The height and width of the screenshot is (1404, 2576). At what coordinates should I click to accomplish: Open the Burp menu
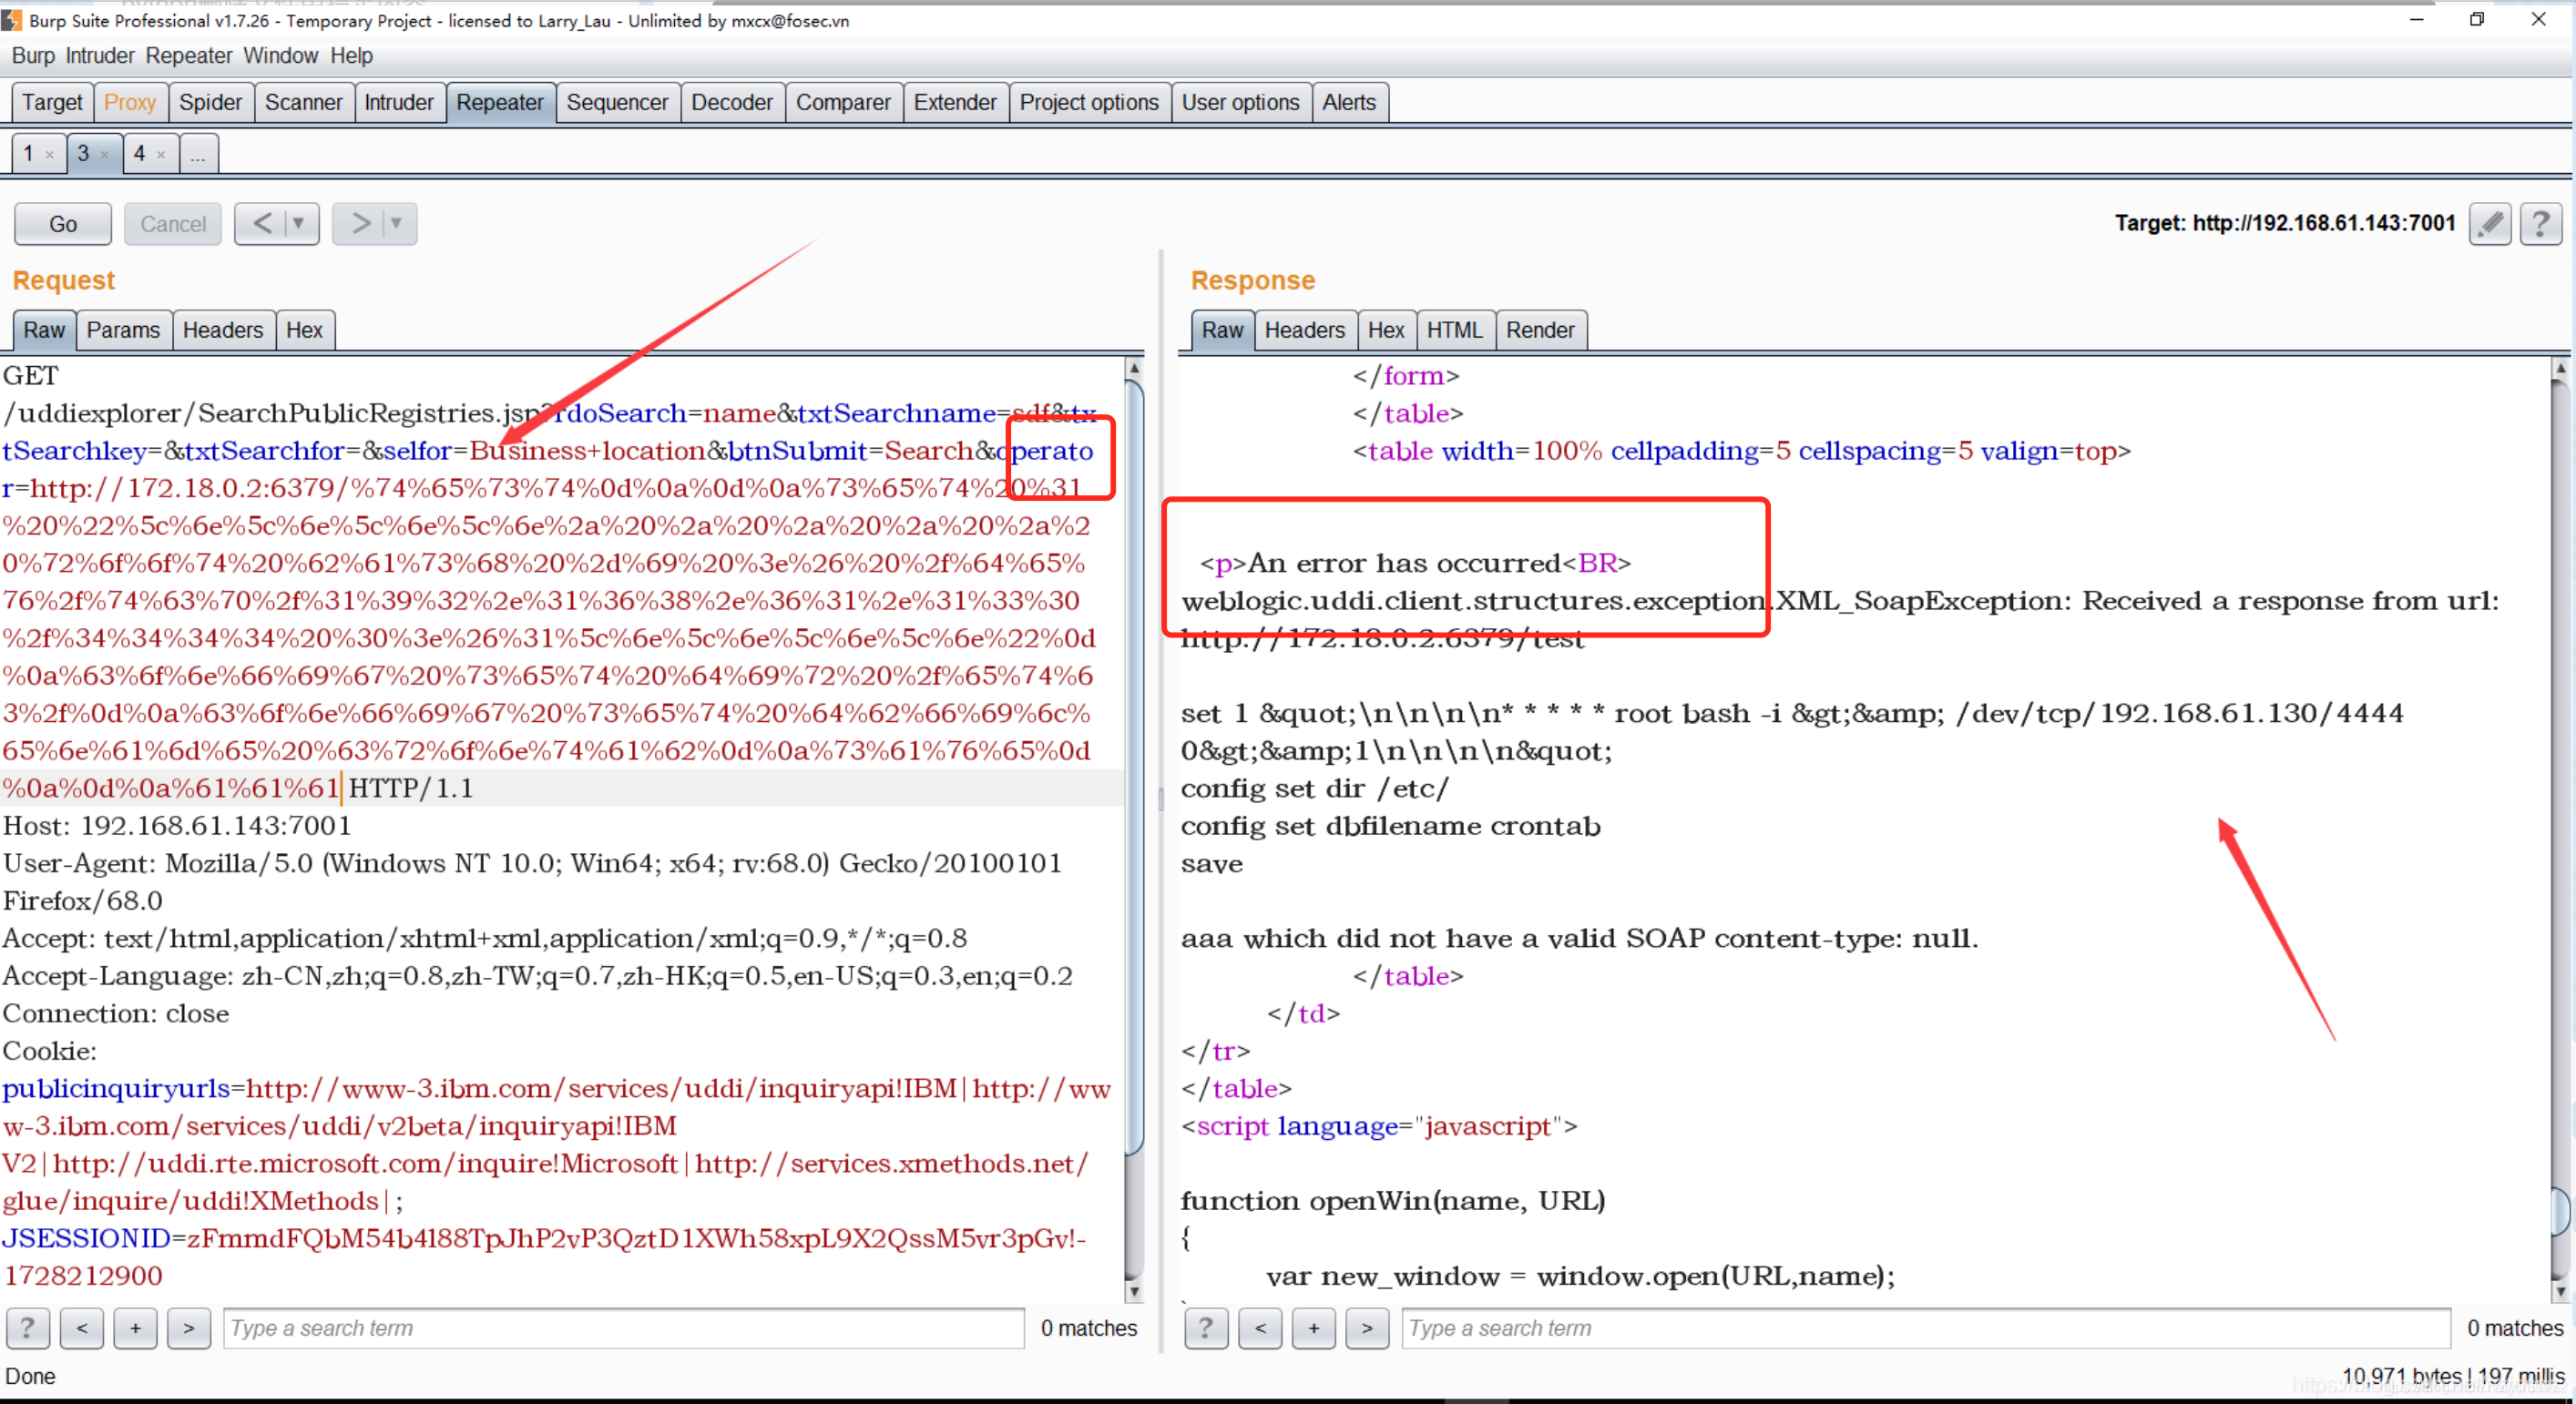pyautogui.click(x=33, y=56)
